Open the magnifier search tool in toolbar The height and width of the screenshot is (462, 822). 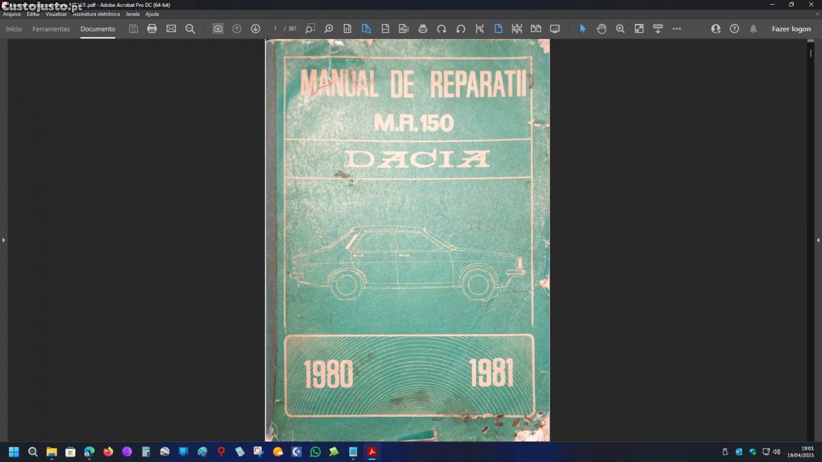click(x=190, y=29)
